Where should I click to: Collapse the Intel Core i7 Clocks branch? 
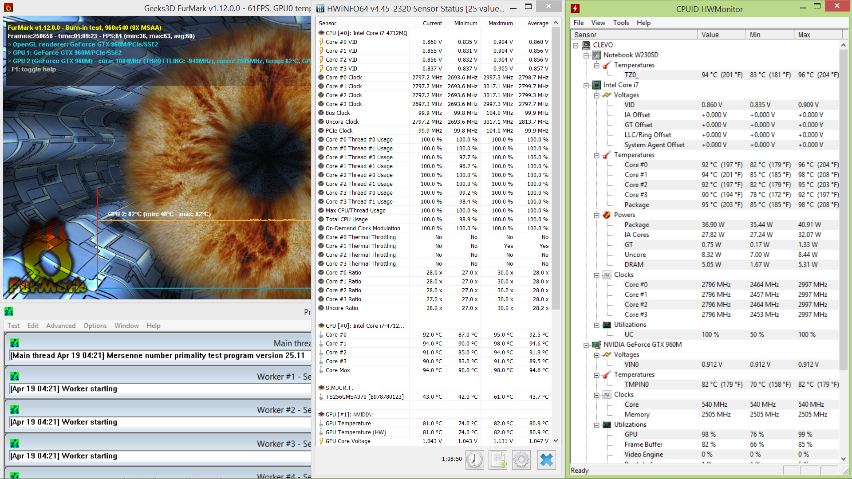[597, 275]
